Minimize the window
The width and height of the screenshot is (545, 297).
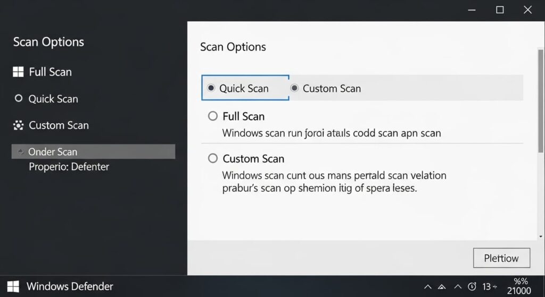(x=472, y=10)
